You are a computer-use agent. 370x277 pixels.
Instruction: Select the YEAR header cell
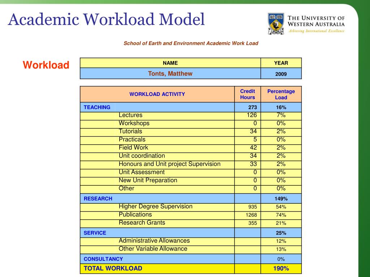click(281, 63)
